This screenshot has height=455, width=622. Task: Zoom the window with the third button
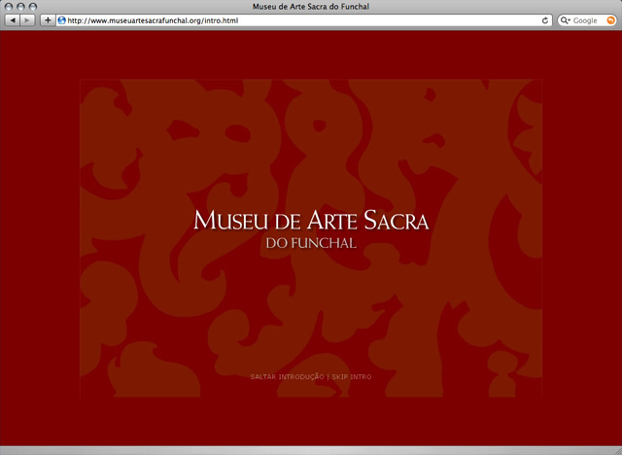point(33,7)
